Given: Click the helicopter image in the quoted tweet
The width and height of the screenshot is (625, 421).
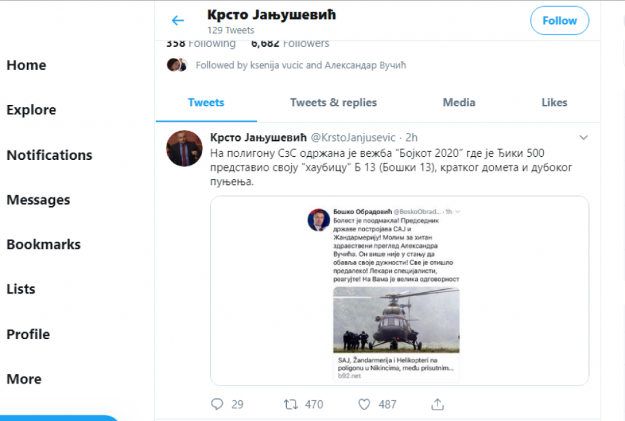Looking at the screenshot, I should [x=394, y=320].
